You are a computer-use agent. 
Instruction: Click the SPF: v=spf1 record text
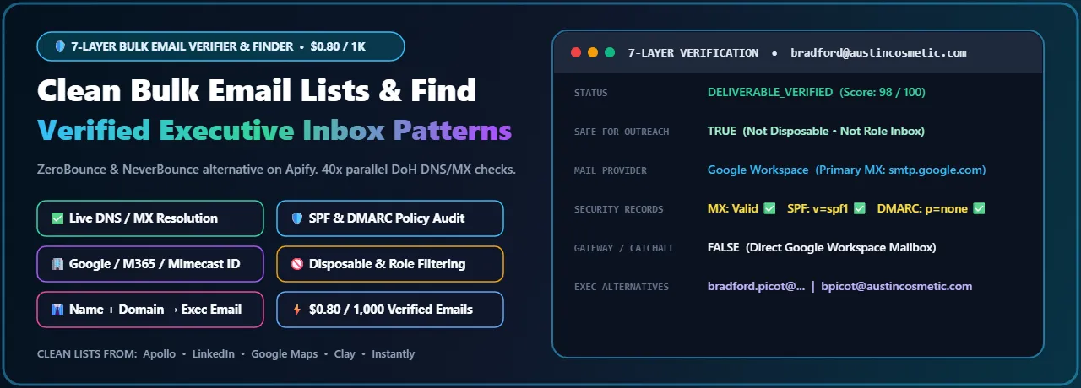tap(818, 208)
